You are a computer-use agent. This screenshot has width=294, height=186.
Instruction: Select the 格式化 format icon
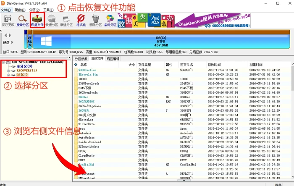pos(81,20)
